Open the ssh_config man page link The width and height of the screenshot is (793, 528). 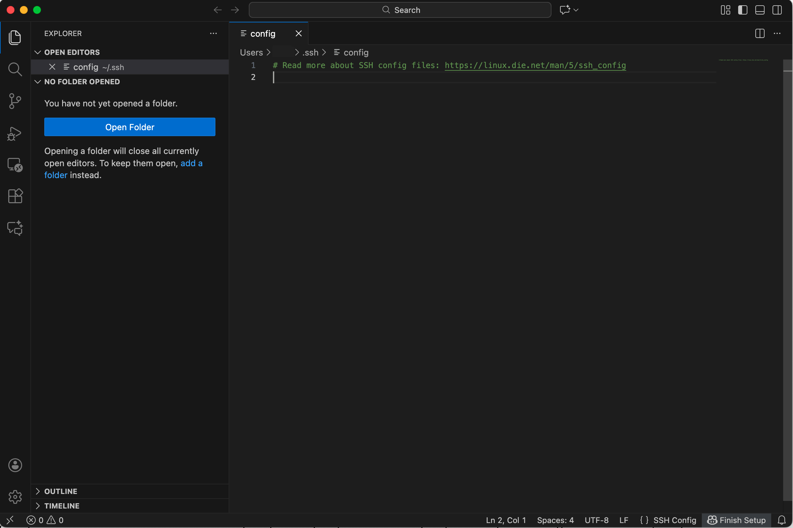coord(535,65)
